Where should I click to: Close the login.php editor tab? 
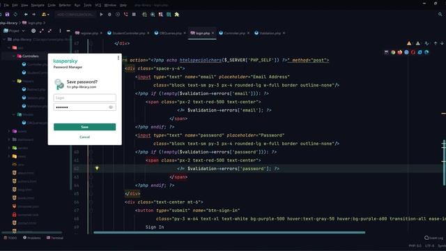[x=213, y=33]
